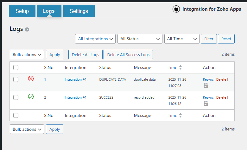Viewport: 247px width, 150px height.
Task: Open log detail document icon for row 1
Action: 206,85
